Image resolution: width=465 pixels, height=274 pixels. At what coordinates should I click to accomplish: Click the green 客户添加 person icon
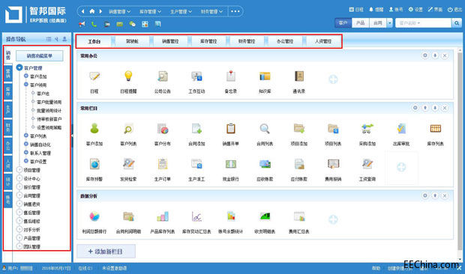[x=94, y=129]
